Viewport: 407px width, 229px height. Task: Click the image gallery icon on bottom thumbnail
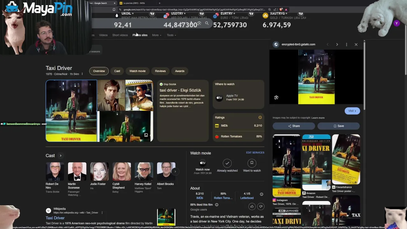(x=146, y=135)
